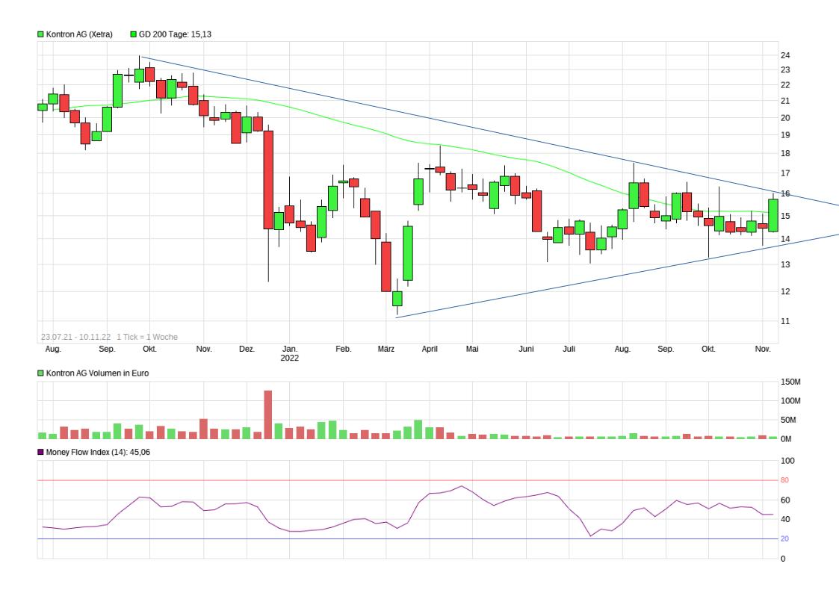This screenshot has height=593, width=839.
Task: Click the green Kontron AG (Xetra) legend marker
Action: point(41,34)
